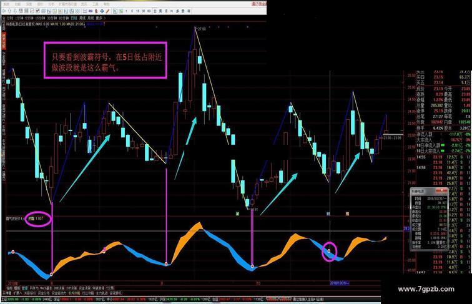The image size is (472, 304).
Task: Select the 周线 weekly chart tab
Action: (82, 18)
